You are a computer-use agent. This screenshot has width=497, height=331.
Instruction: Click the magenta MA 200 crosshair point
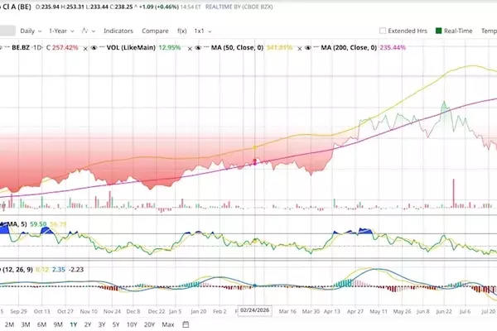254,162
